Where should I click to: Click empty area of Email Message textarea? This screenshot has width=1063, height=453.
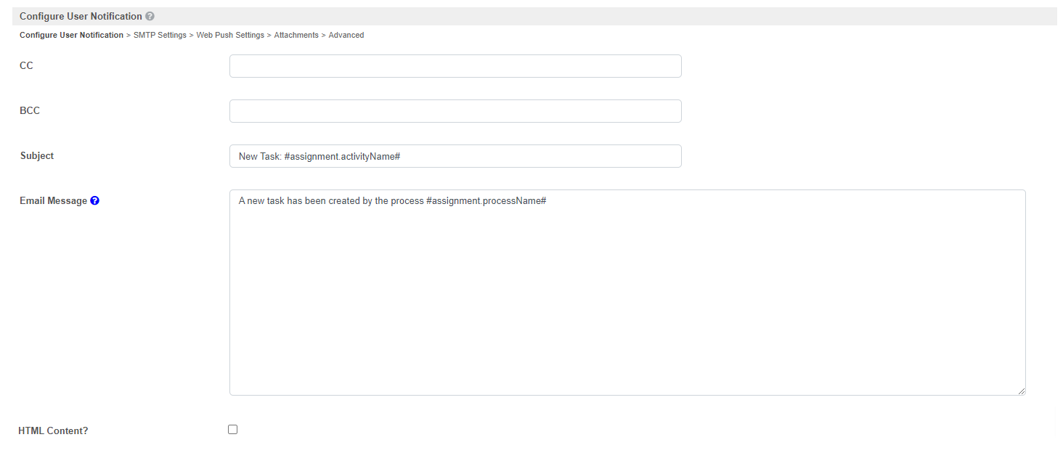(x=627, y=305)
